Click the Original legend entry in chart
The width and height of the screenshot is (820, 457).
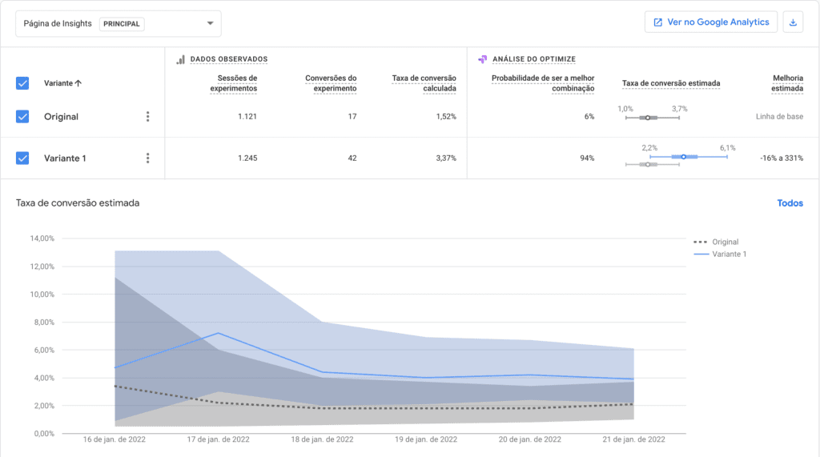pyautogui.click(x=716, y=242)
